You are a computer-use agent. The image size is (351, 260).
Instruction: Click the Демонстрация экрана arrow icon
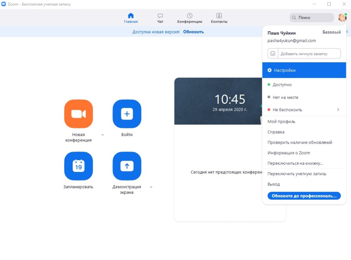pos(127,166)
